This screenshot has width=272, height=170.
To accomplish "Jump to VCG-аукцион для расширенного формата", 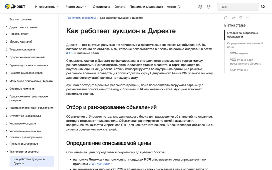I will (x=245, y=62).
